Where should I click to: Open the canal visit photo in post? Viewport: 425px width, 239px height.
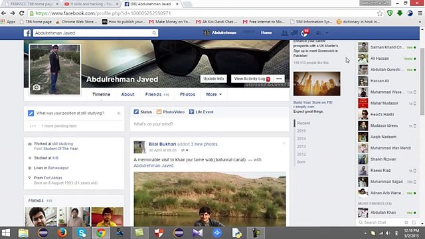tap(210, 199)
